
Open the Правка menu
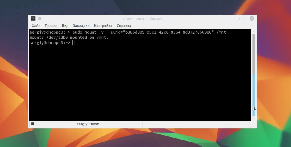click(51, 26)
